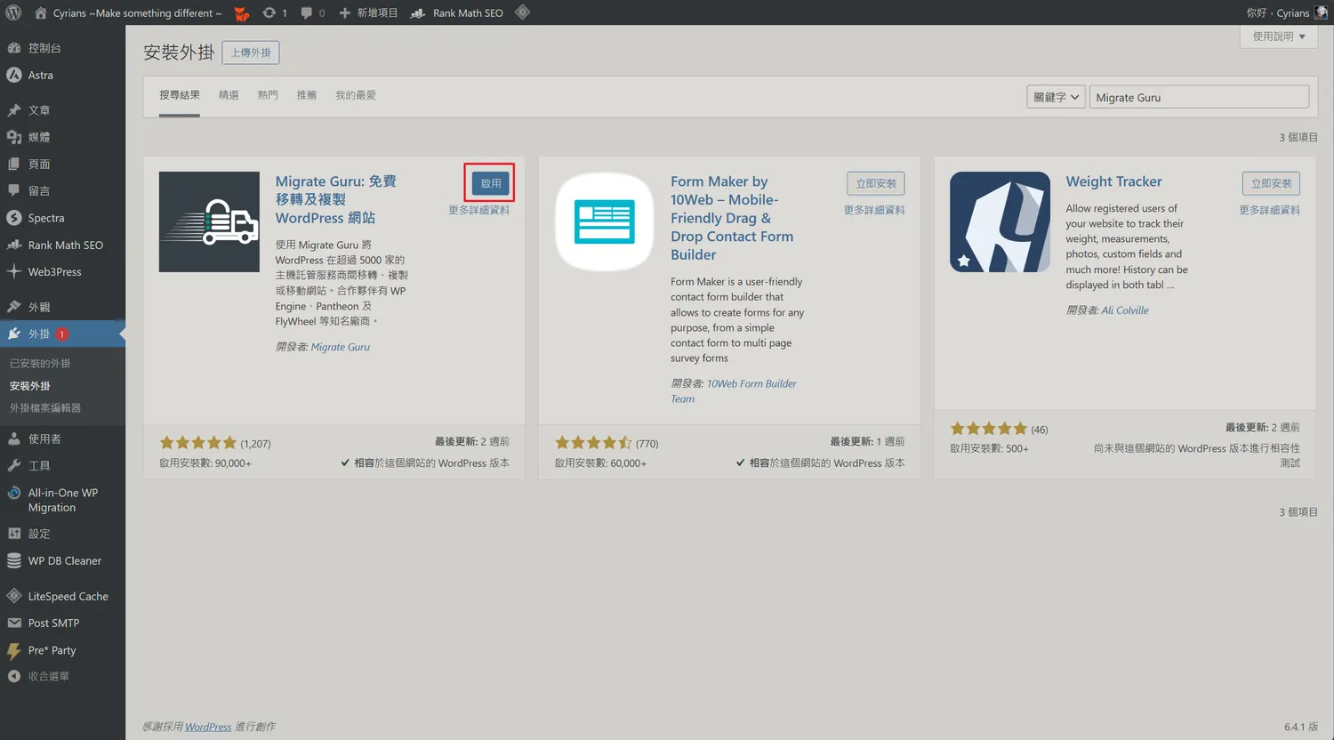This screenshot has height=740, width=1334.
Task: Click the 上傳外掛 upload plugin button
Action: click(x=251, y=52)
